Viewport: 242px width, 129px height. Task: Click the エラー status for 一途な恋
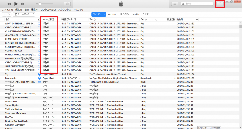pos(45,82)
